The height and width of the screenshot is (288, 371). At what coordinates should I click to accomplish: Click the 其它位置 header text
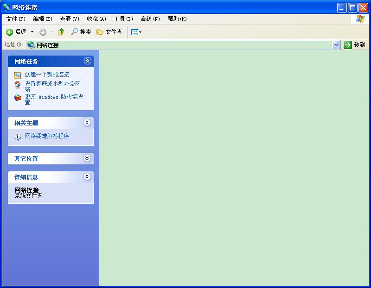click(26, 159)
